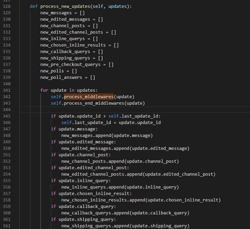
Task: Click line number 341 in gutter
Action: pos(7,90)
